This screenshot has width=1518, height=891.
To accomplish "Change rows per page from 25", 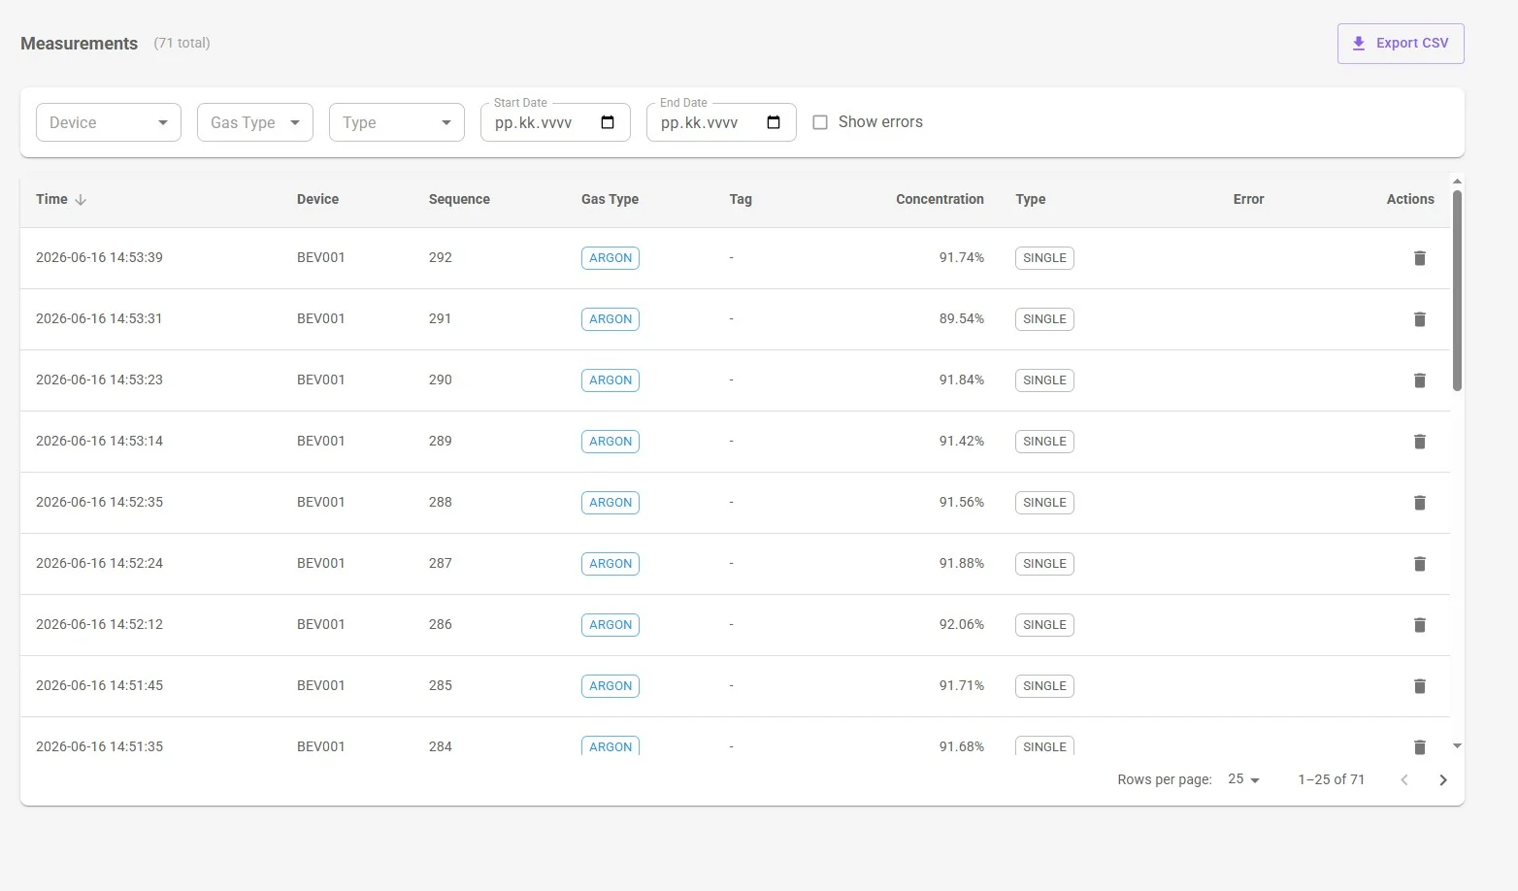I will tap(1243, 779).
